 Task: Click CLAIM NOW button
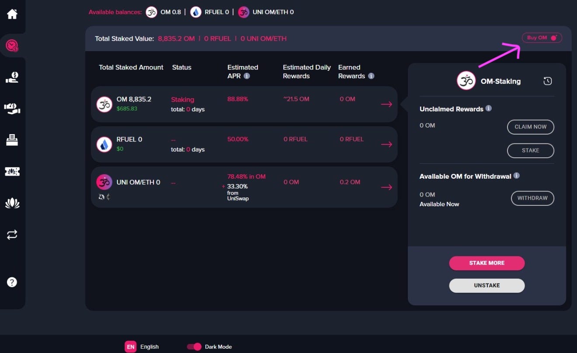(531, 127)
